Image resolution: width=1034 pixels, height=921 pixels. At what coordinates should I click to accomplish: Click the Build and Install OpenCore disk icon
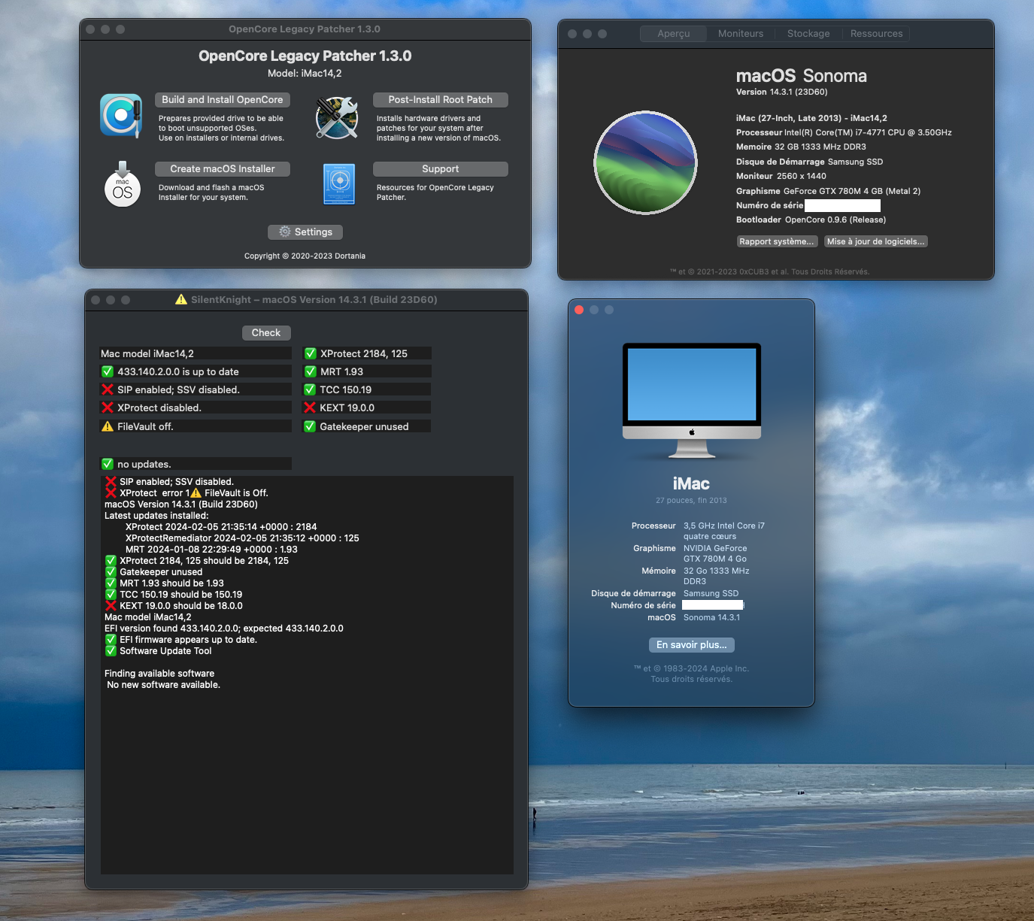click(x=121, y=116)
